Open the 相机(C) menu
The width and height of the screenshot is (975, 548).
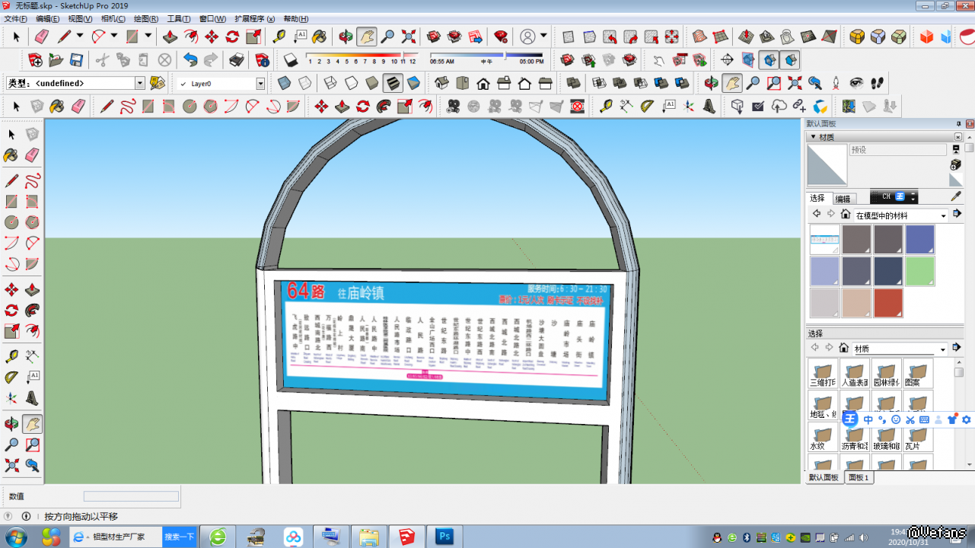pos(113,19)
